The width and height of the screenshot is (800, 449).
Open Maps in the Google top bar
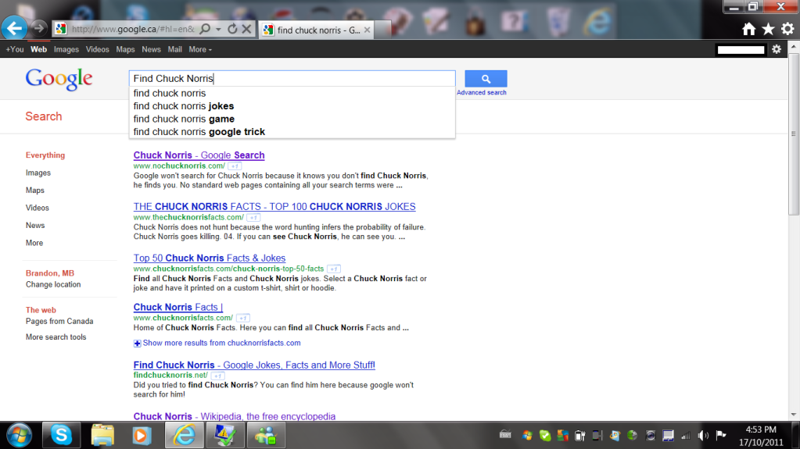[125, 49]
